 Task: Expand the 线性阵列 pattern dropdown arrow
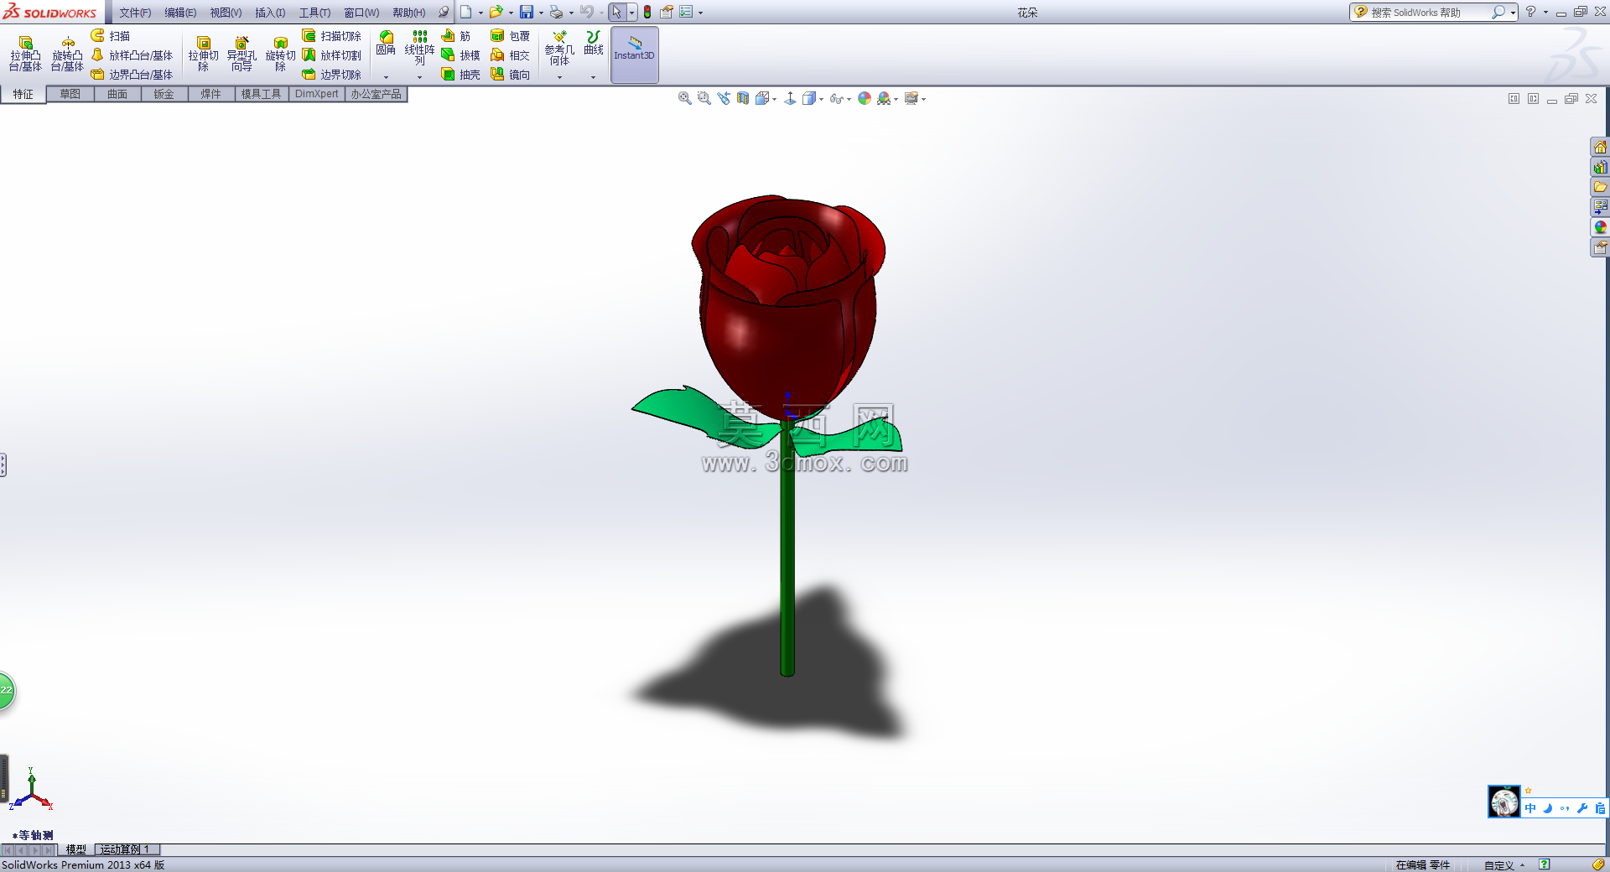419,77
